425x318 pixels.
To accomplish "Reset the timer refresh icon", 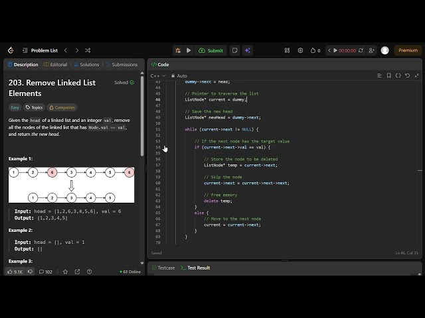I will 361,50.
